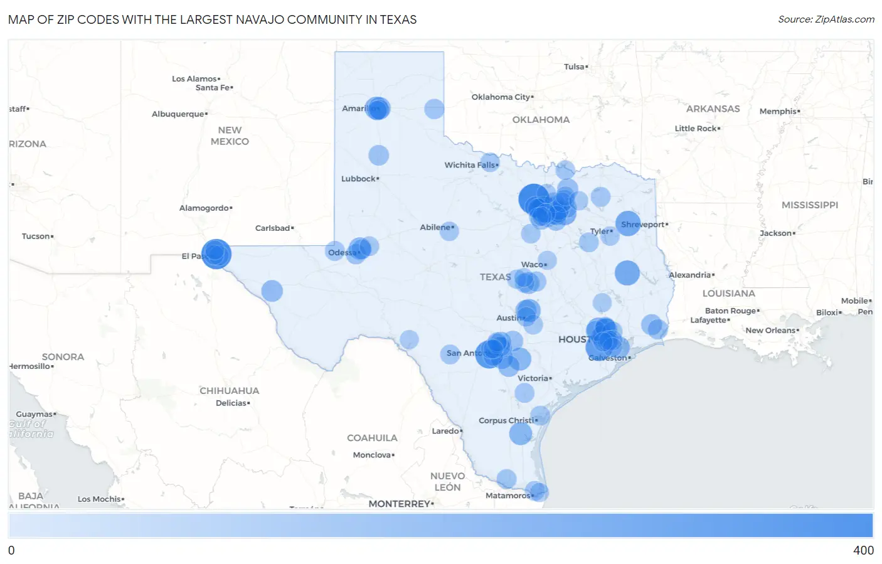Click the Corpus Christi data bubble
Viewport: 882px width, 564px height.
pyautogui.click(x=540, y=415)
